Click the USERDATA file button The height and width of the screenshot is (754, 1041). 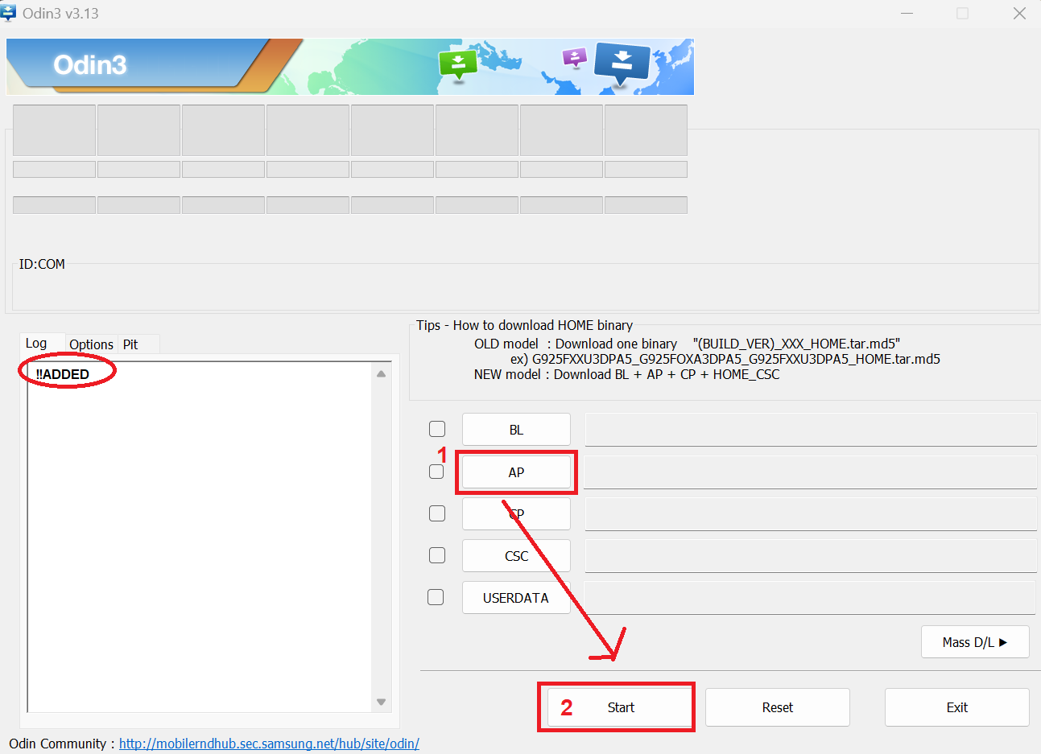[x=516, y=598]
